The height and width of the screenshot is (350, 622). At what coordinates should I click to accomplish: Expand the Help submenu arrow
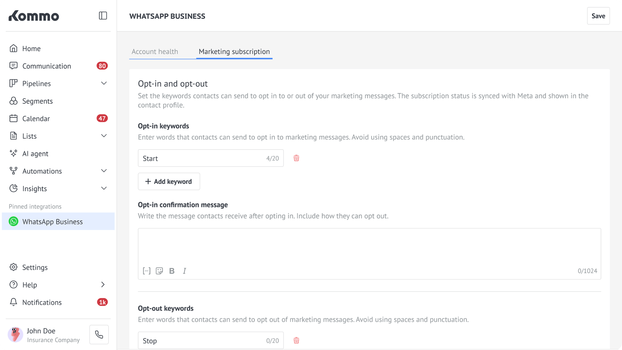[103, 285]
